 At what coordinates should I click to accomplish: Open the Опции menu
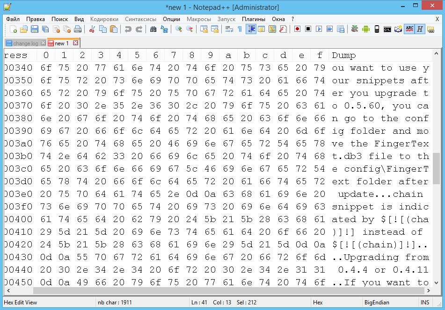coord(171,19)
